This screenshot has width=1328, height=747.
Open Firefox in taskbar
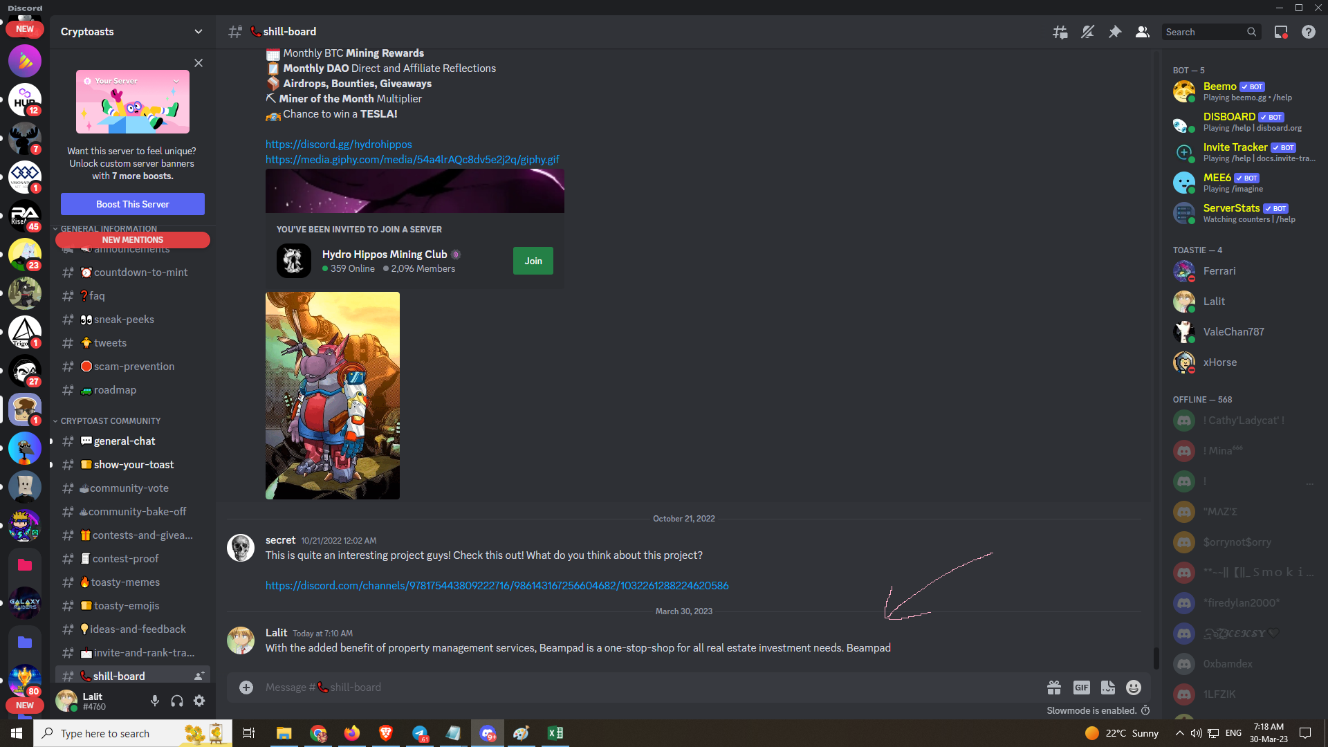point(352,733)
